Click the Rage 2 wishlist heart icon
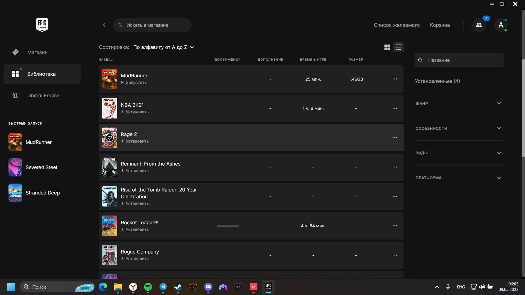This screenshot has width=525, height=295. 110,138
